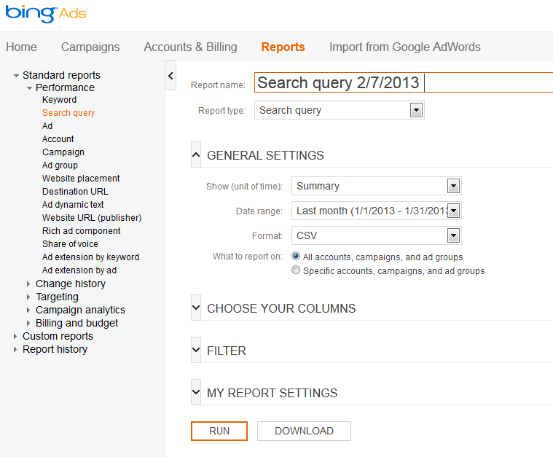
Task: Open the Keyword report
Action: coord(59,100)
